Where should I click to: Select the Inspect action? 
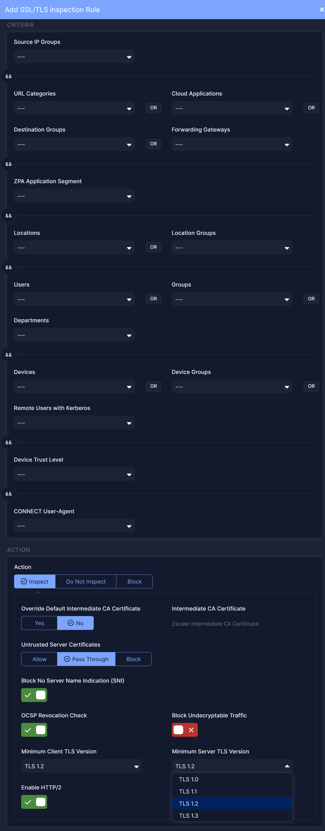coord(35,581)
